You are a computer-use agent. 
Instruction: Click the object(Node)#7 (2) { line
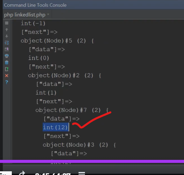(x=72, y=110)
